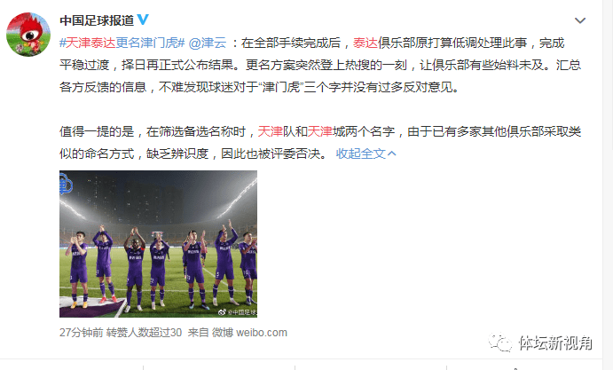Click the 27分钟前 timestamp
Image resolution: width=613 pixels, height=370 pixels.
coord(82,333)
